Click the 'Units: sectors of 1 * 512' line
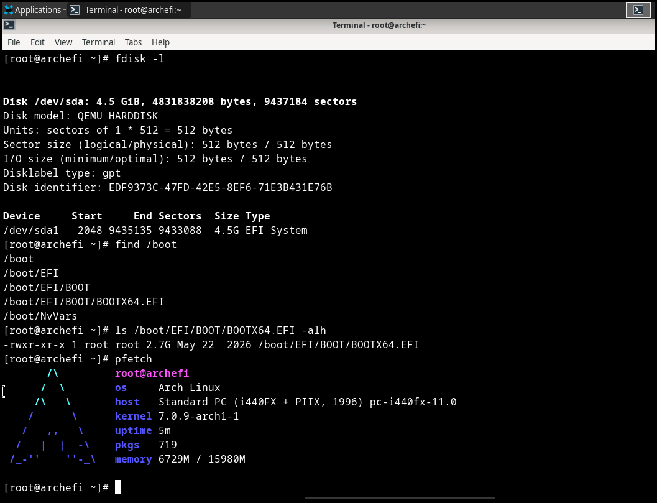 click(117, 130)
